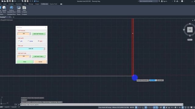This screenshot has width=195, height=109.
Task: Toggle polar tracking in status bar
Action: 146,107
